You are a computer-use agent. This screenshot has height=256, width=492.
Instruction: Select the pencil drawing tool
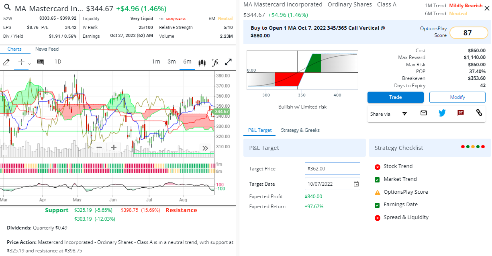[x=6, y=62]
